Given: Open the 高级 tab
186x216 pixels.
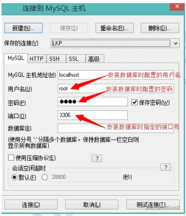Looking at the screenshot, I should pos(94,59).
